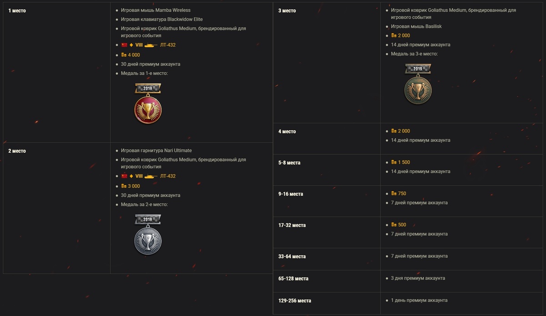Click the gold coins icon beside 750
Viewport: 546px width, 316px height.
click(394, 194)
